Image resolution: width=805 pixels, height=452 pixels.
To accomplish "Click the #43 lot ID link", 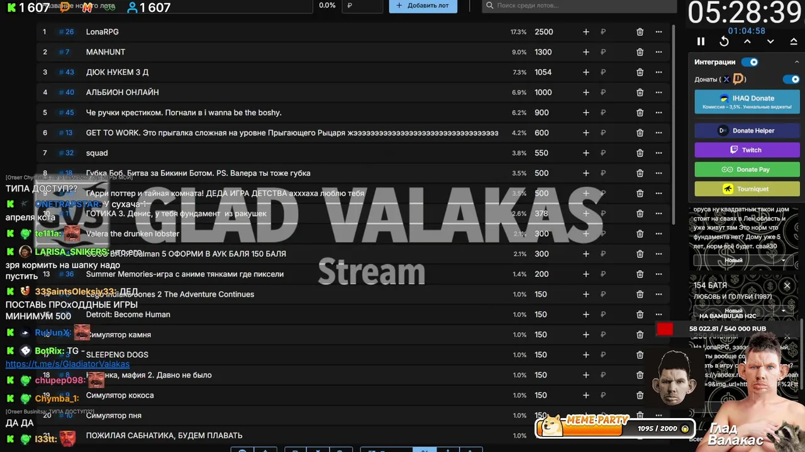I will tap(66, 72).
